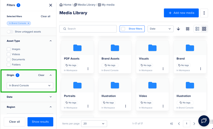
Task: Click the 1–17 of 17 pagination text
Action: tap(137, 124)
